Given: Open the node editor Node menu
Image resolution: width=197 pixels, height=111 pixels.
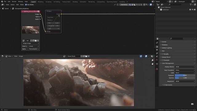Looking at the screenshot, I should coord(22,5).
